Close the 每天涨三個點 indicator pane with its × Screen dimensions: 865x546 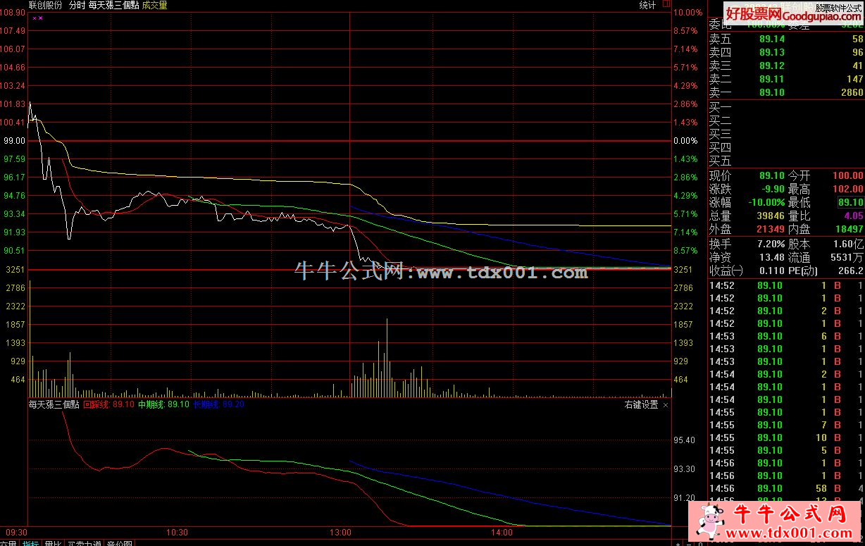point(666,405)
